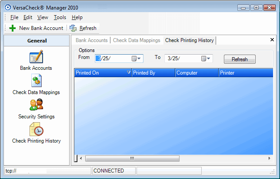Open the Tools menu
The width and height of the screenshot is (280, 179).
pos(60,17)
